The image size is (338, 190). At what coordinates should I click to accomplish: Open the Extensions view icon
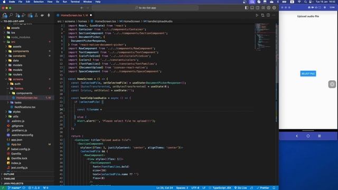pos(30,15)
